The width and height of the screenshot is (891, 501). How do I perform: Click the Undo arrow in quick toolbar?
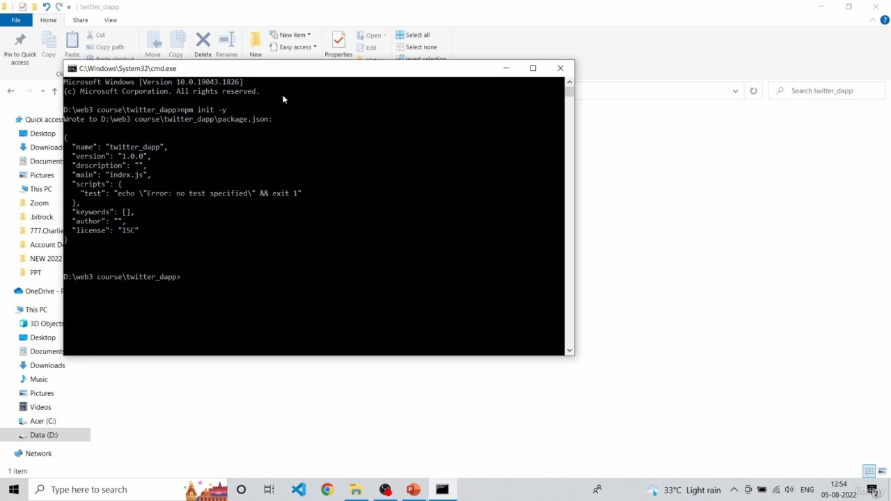[47, 7]
